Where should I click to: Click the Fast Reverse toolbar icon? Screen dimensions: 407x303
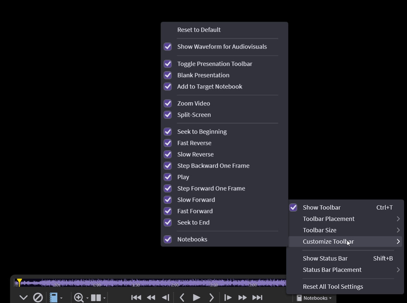(x=151, y=297)
